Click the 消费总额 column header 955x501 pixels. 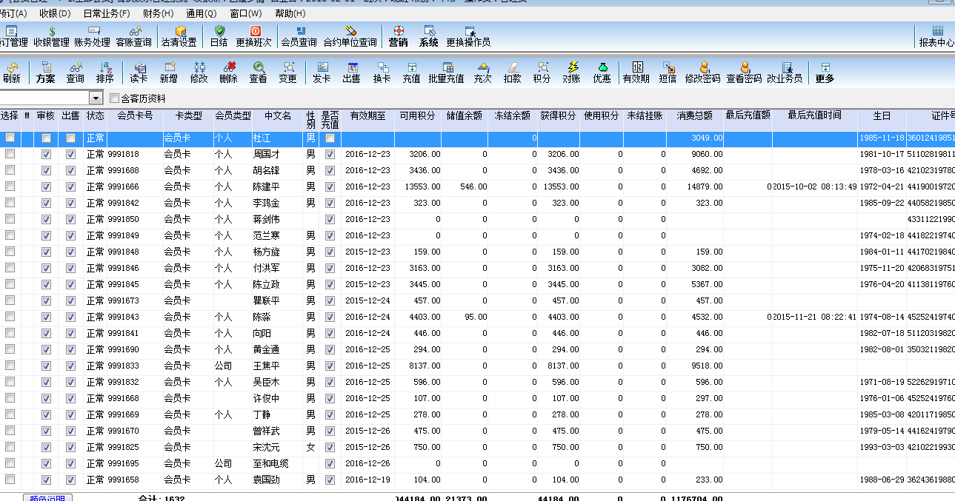[x=695, y=115]
